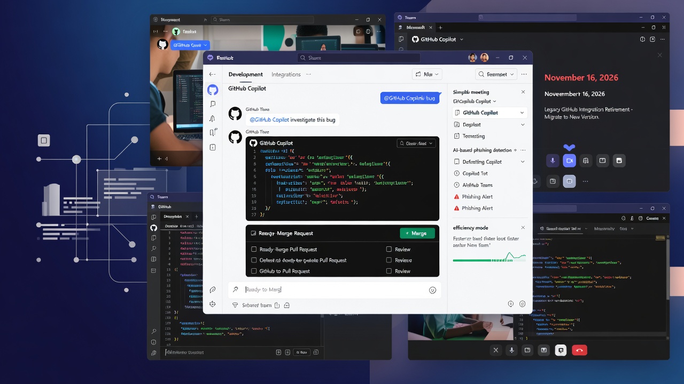The height and width of the screenshot is (384, 684).
Task: Click the green efficiency mode progress bar
Action: 489,260
